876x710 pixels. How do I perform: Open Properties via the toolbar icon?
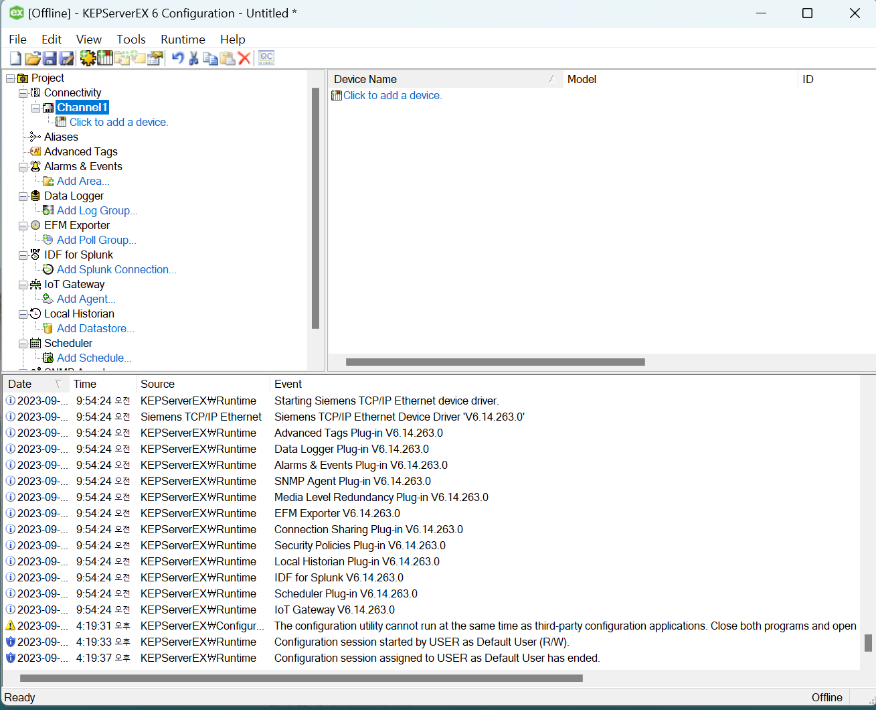155,58
